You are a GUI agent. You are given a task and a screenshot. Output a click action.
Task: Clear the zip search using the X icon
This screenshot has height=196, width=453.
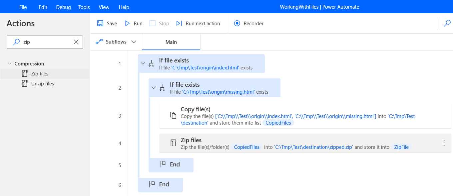coord(76,42)
